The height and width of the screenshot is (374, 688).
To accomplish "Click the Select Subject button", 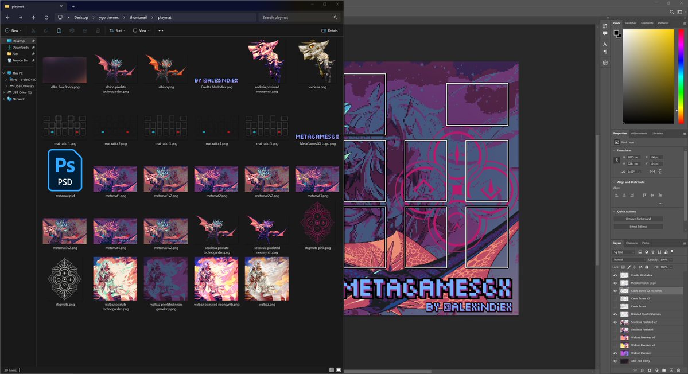I will point(638,227).
